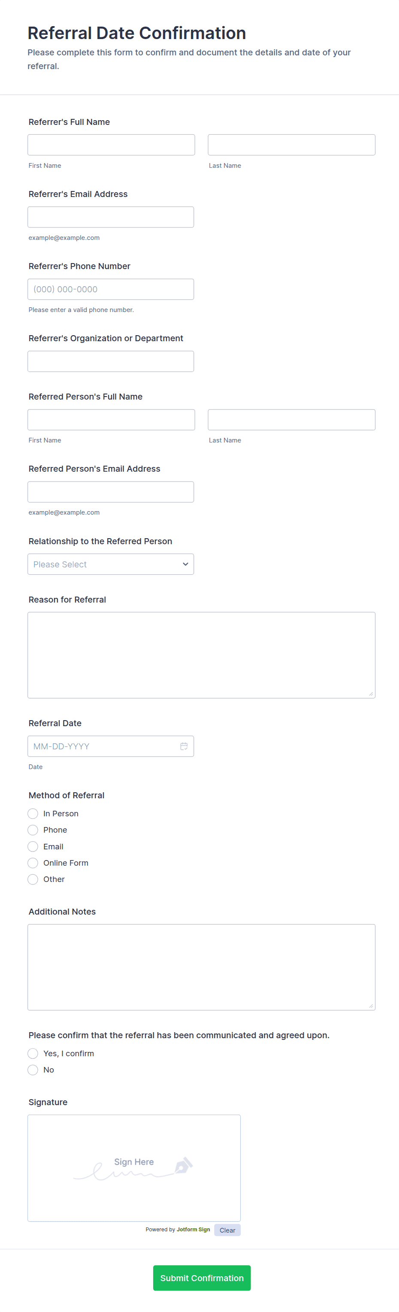Expand the Relationship to the Referred Person dropdown

click(110, 564)
